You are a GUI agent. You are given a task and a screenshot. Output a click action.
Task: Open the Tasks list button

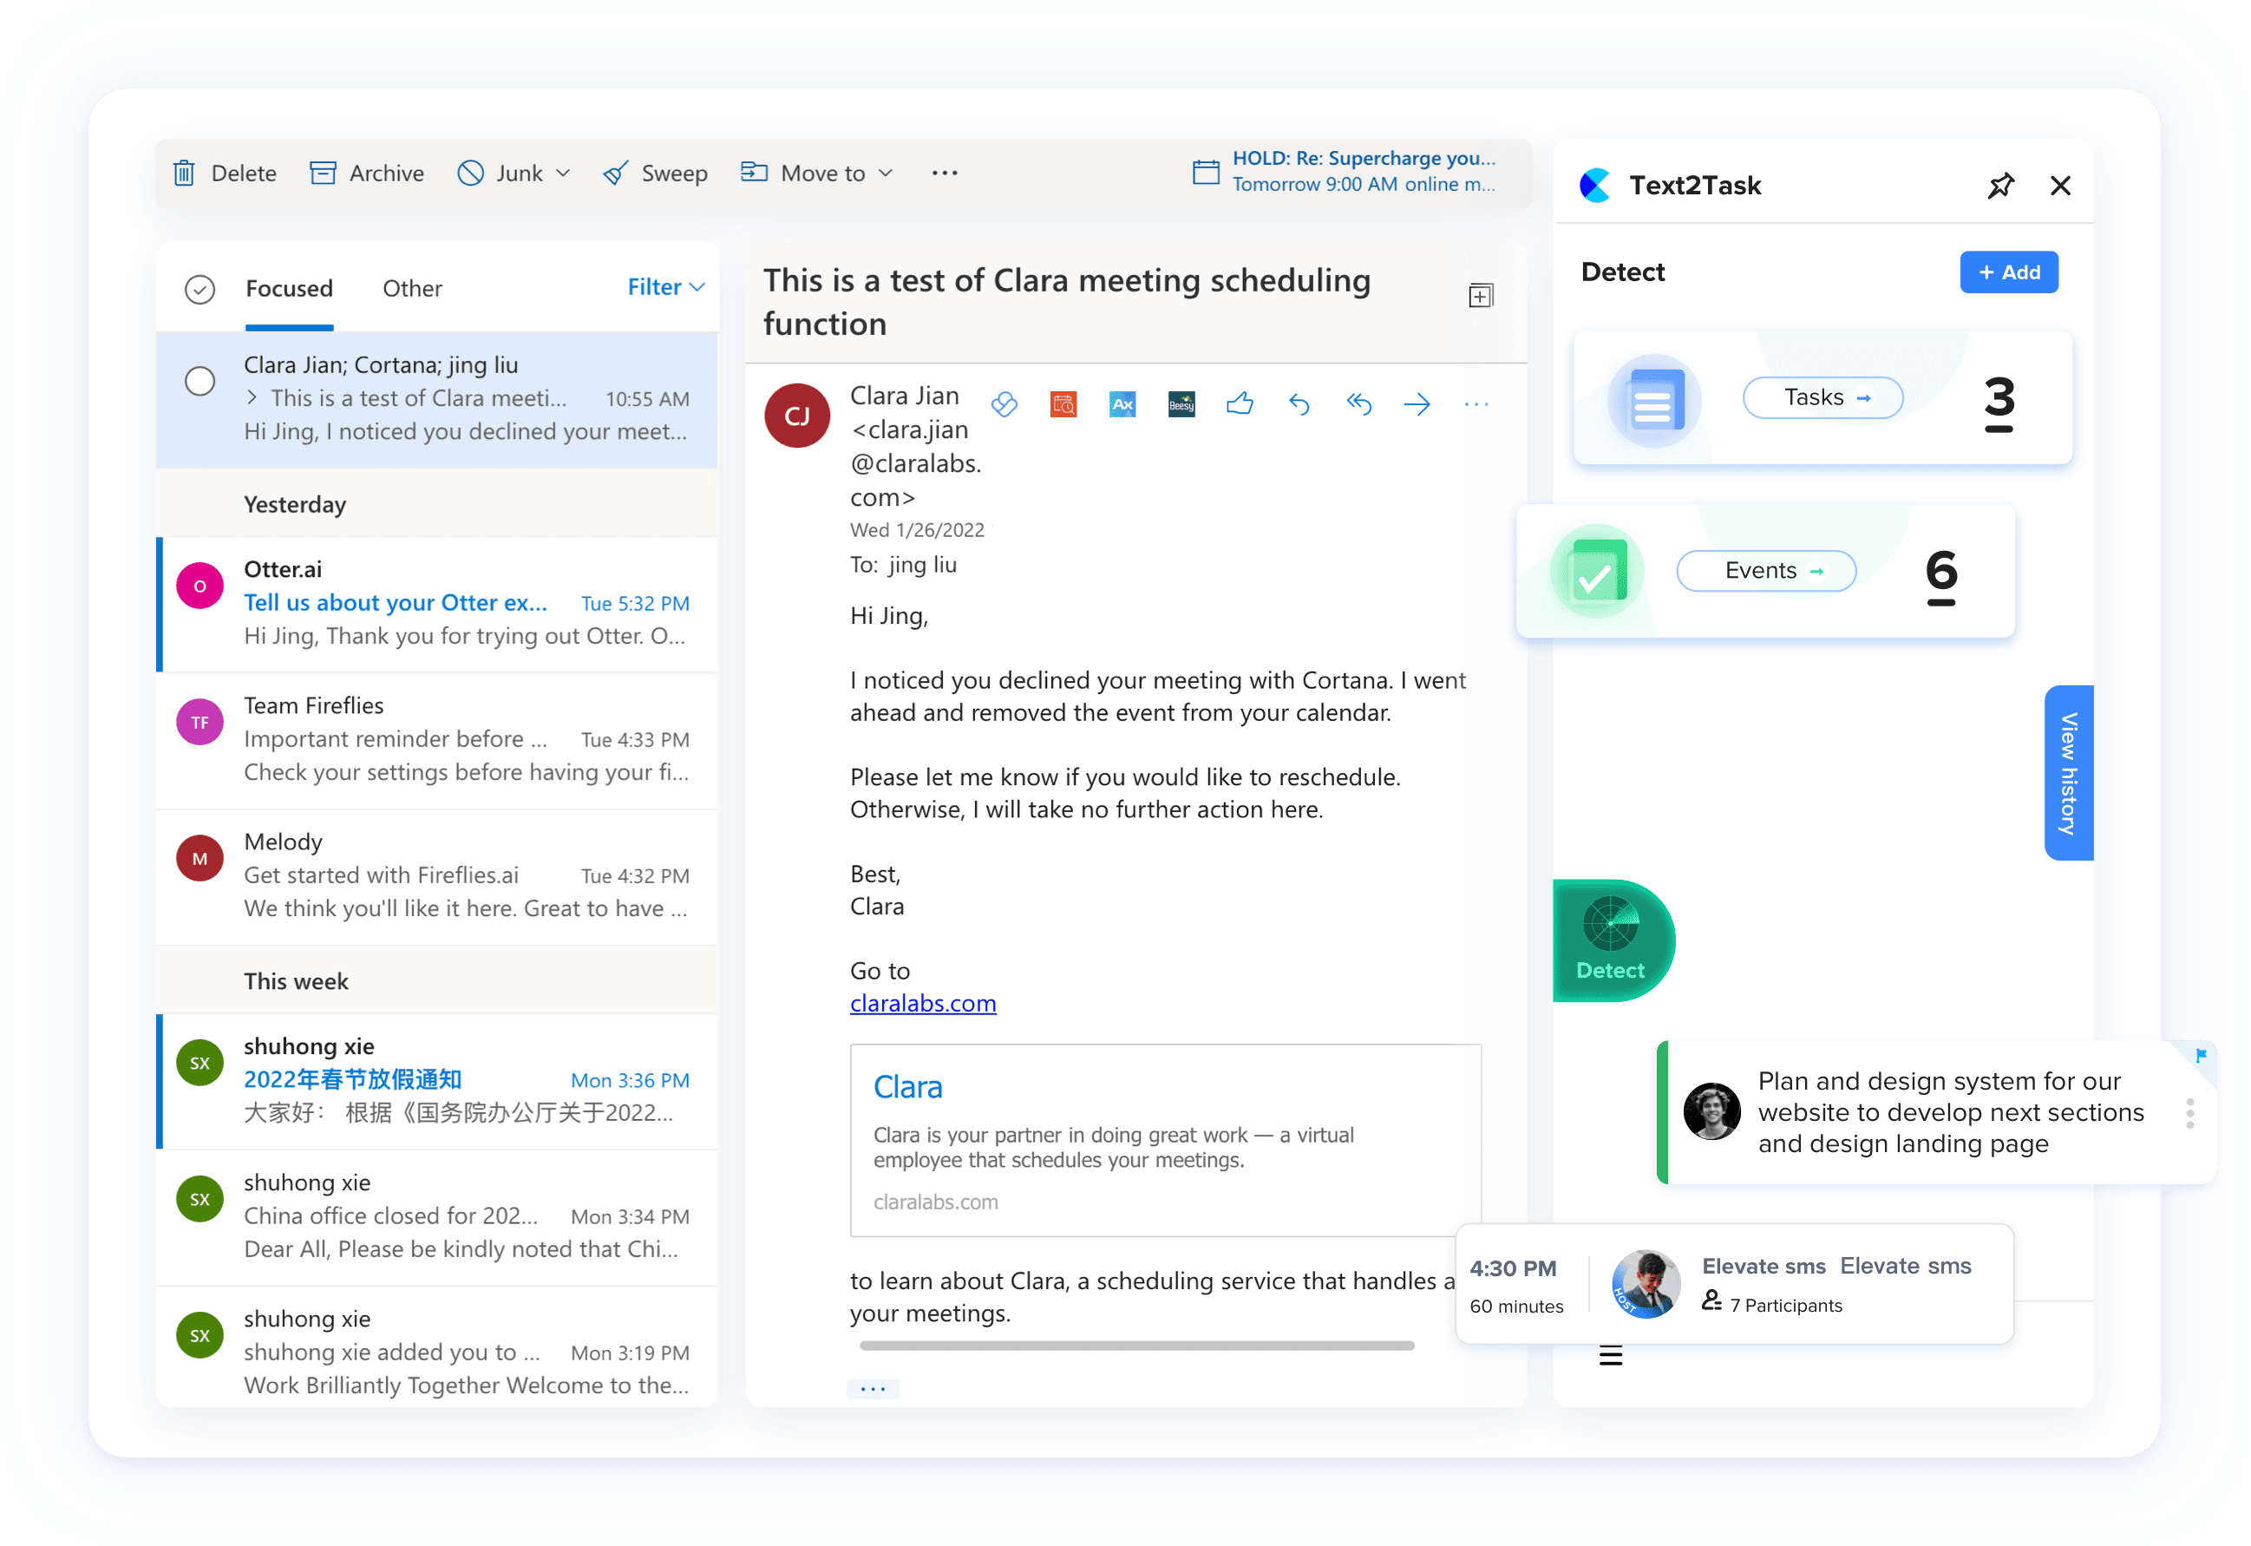click(1822, 397)
